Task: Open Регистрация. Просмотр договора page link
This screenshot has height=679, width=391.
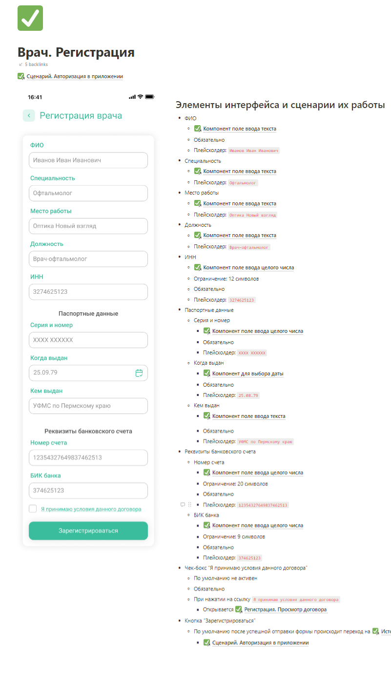Action: click(x=285, y=610)
